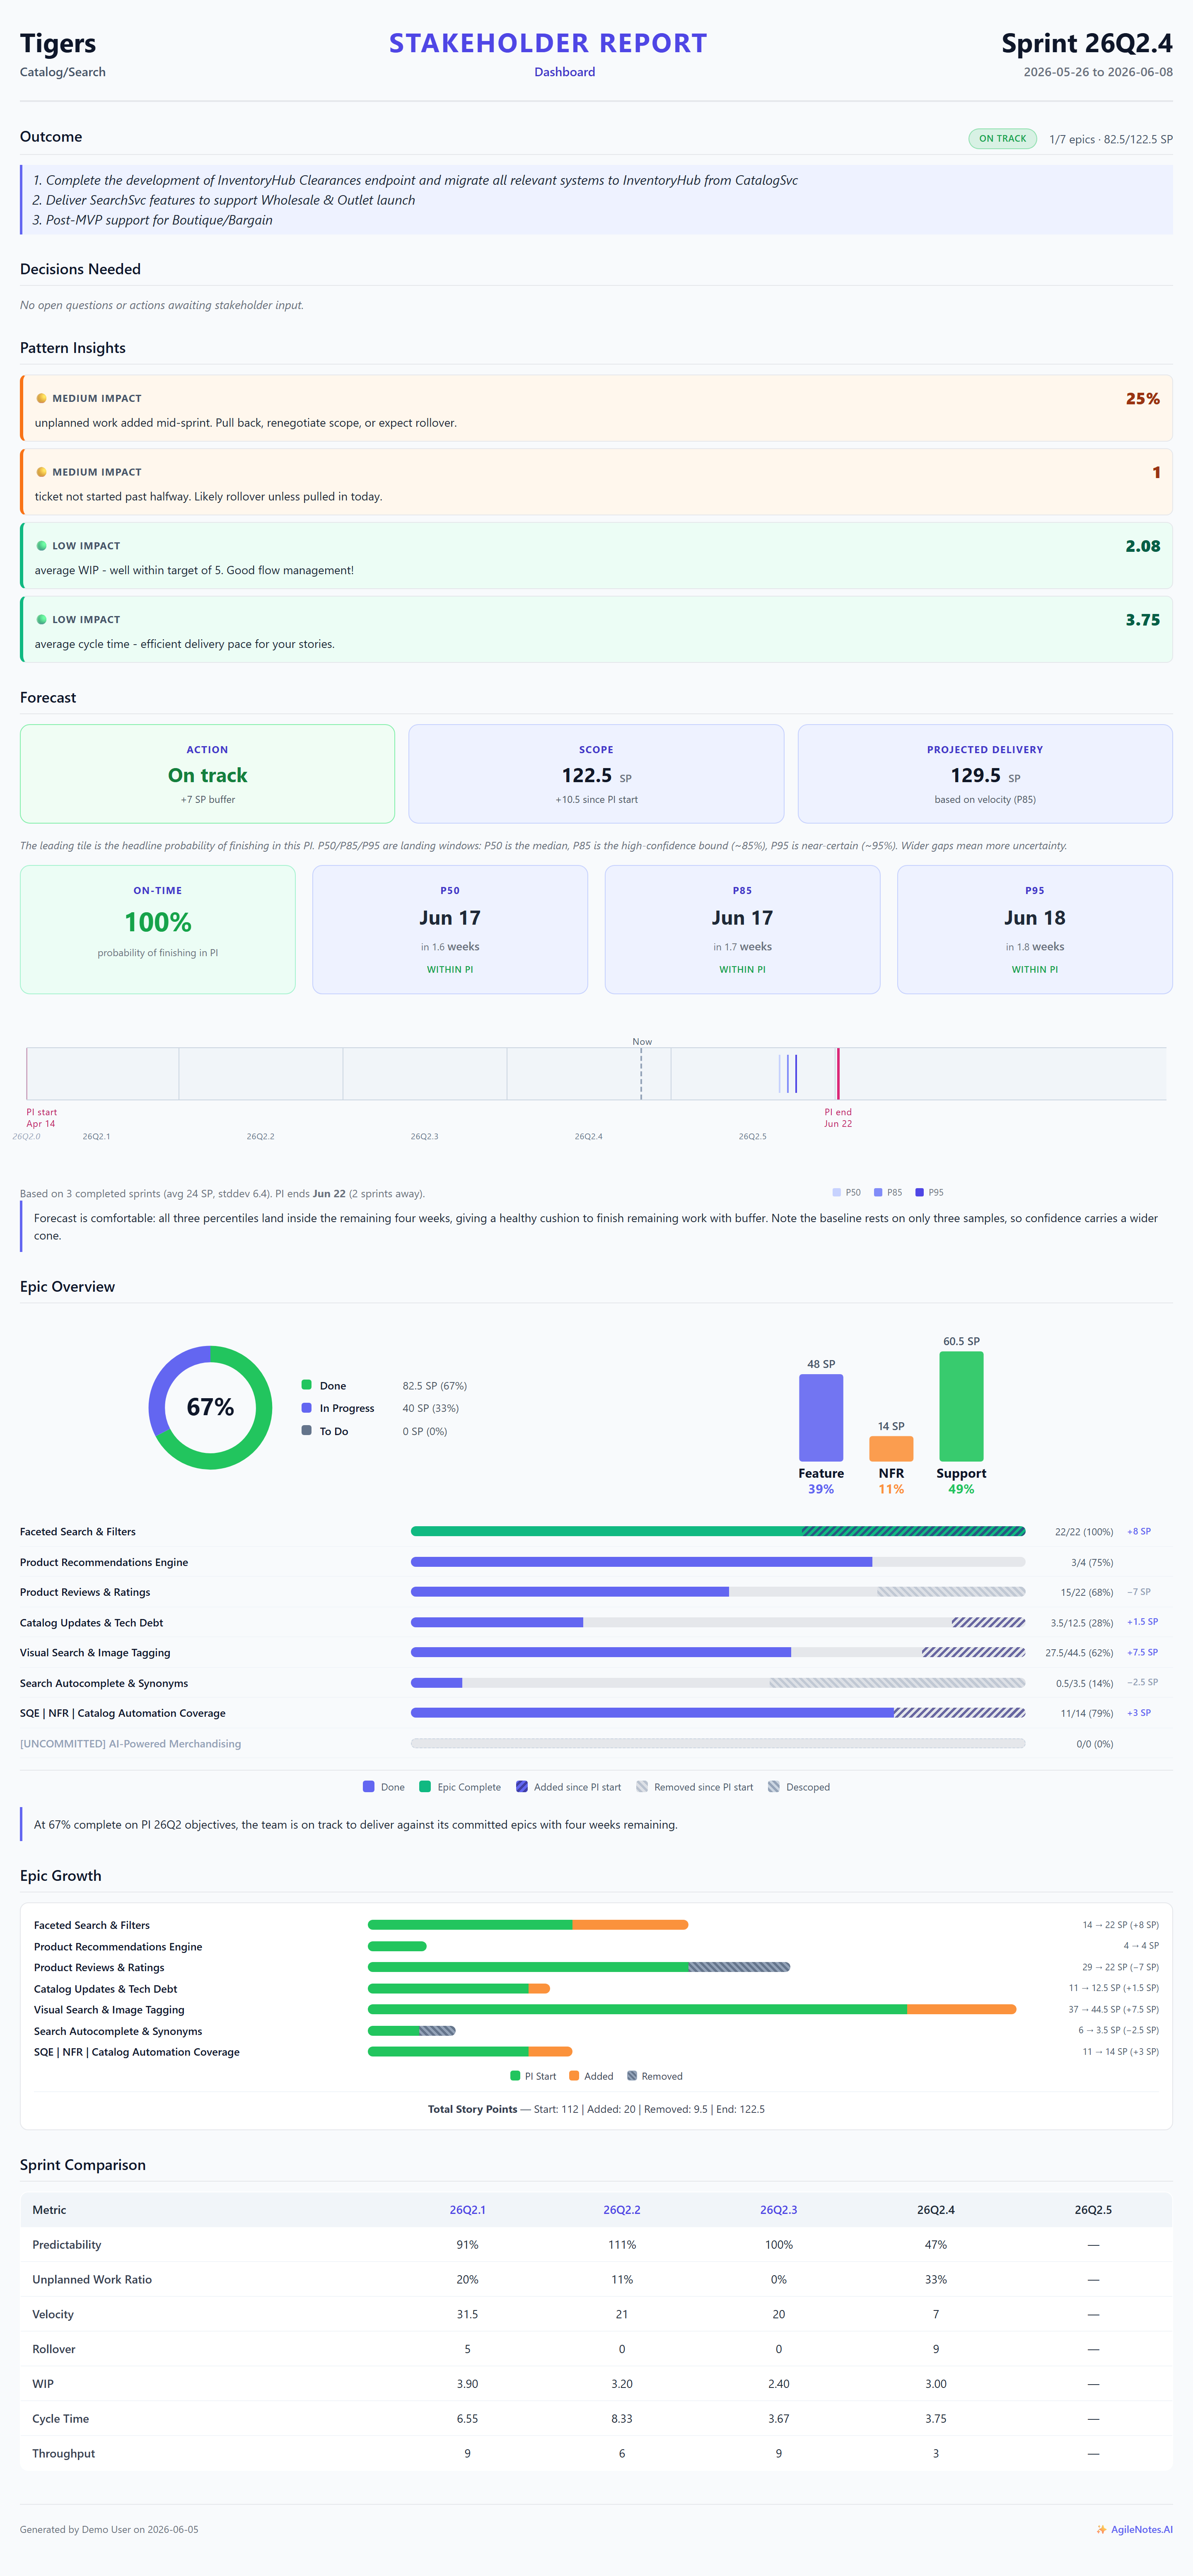Click Search Autocomplete & Synonyms progress bar
1193x2576 pixels.
[x=718, y=1683]
